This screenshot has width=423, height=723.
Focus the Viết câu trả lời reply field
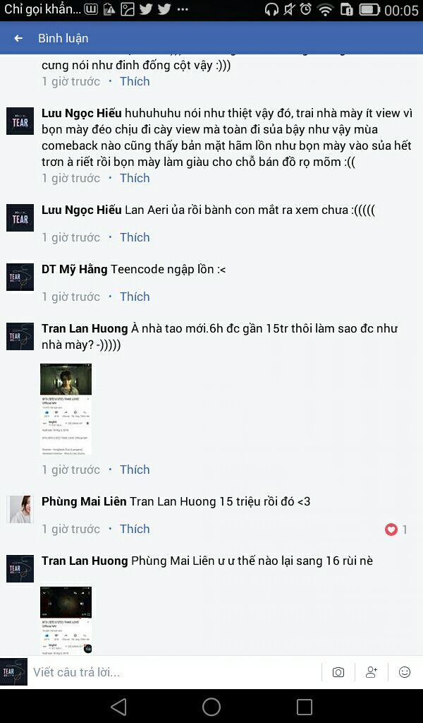175,672
